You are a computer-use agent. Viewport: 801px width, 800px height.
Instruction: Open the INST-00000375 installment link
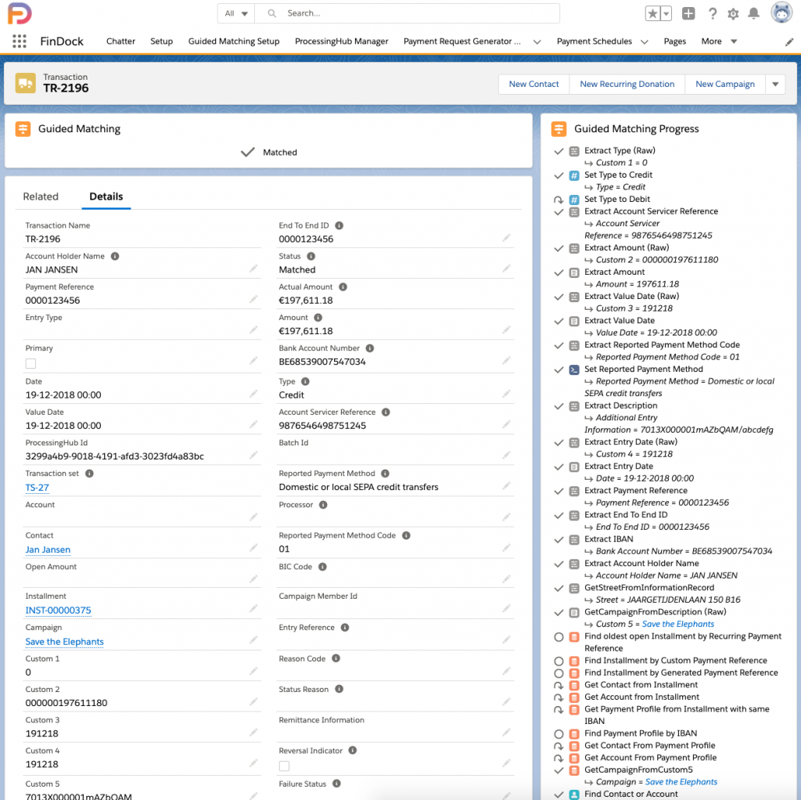click(58, 611)
